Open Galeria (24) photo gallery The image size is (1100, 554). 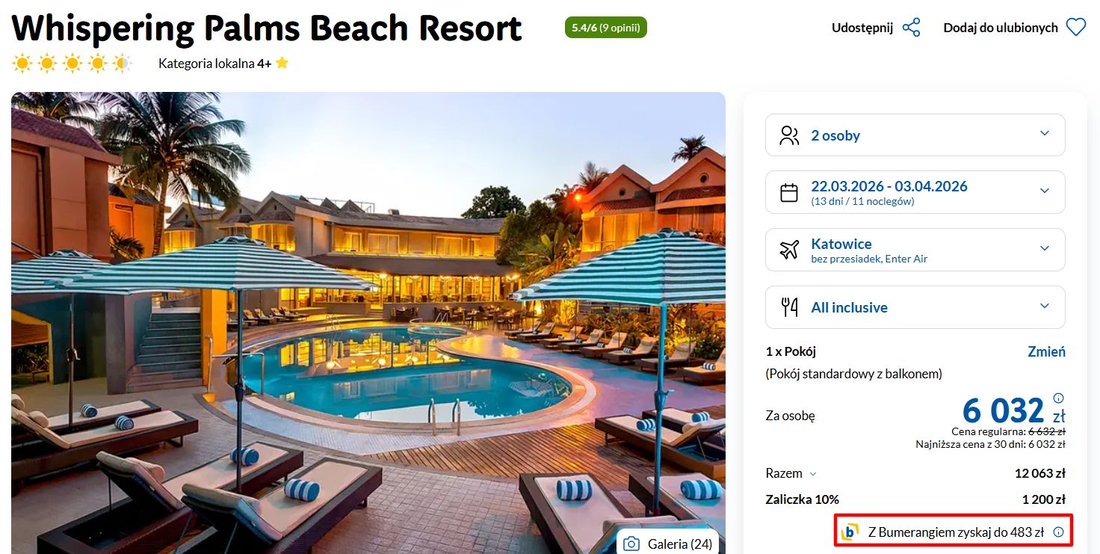click(668, 543)
